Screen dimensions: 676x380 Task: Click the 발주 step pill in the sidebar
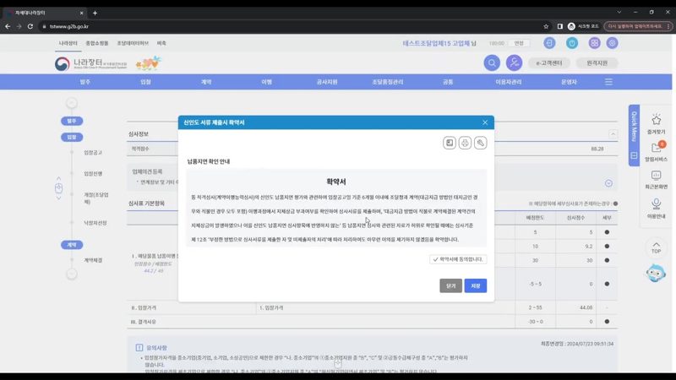(72, 121)
